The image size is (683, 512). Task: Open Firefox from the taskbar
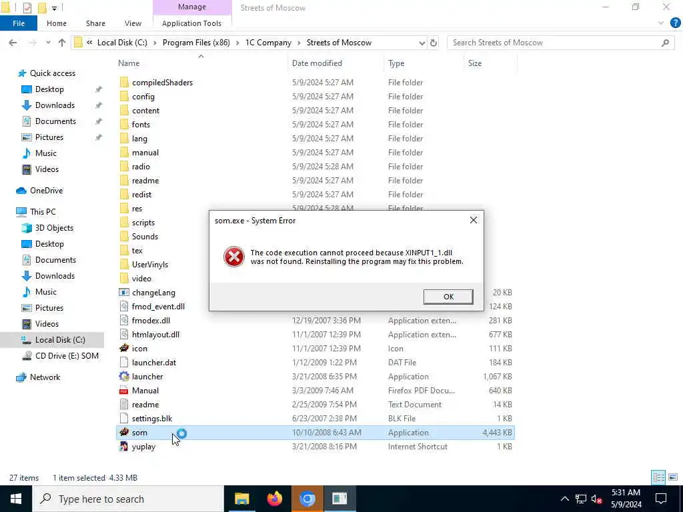(x=274, y=499)
